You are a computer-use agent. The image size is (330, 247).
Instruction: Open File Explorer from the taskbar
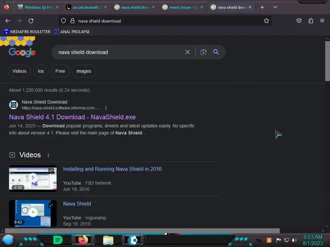click(108, 241)
